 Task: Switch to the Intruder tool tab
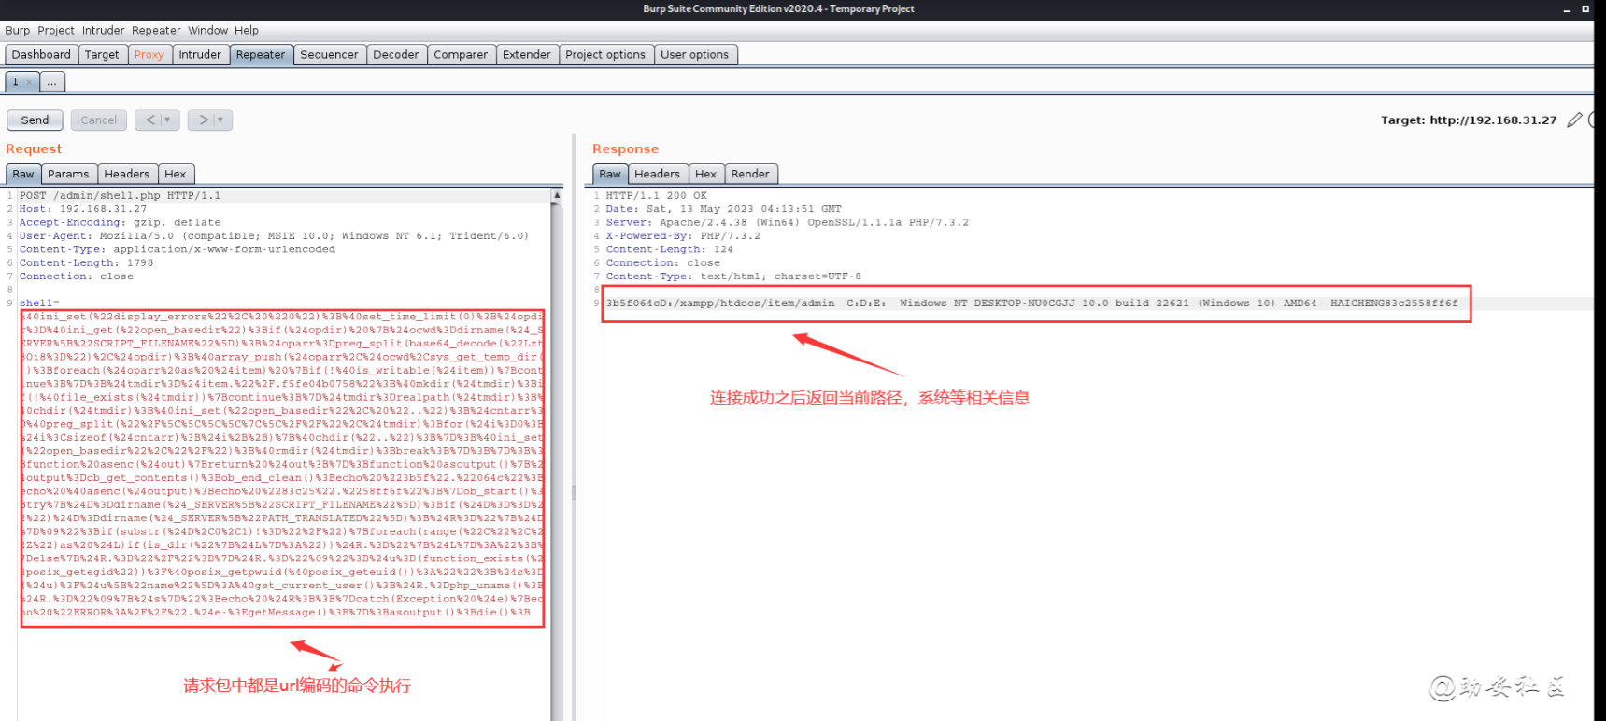click(x=200, y=54)
